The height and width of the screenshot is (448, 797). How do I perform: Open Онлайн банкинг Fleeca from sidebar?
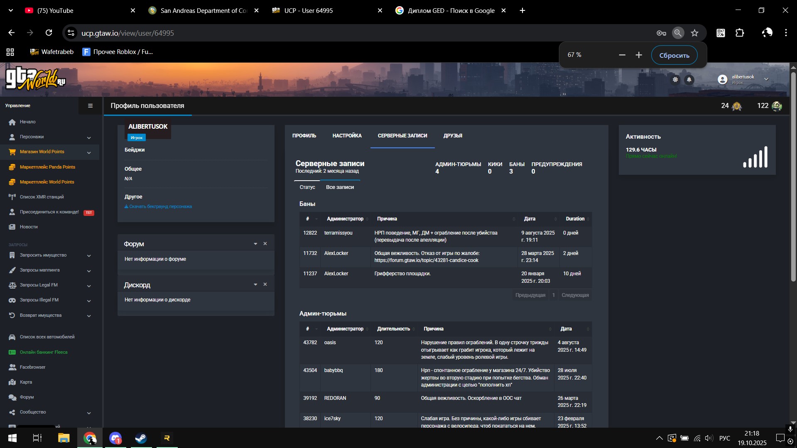(x=44, y=352)
